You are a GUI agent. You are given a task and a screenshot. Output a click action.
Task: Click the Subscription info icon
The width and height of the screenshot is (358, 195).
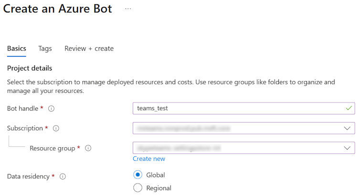(56, 129)
